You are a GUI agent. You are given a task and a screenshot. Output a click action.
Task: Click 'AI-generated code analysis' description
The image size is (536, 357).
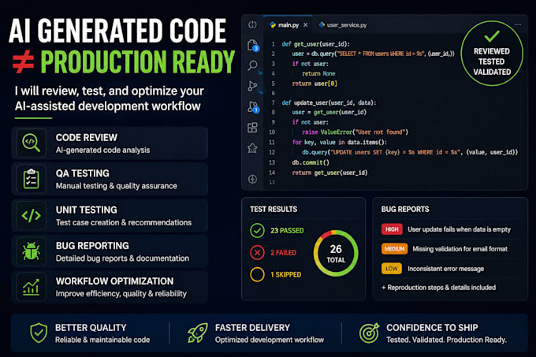[x=103, y=150]
